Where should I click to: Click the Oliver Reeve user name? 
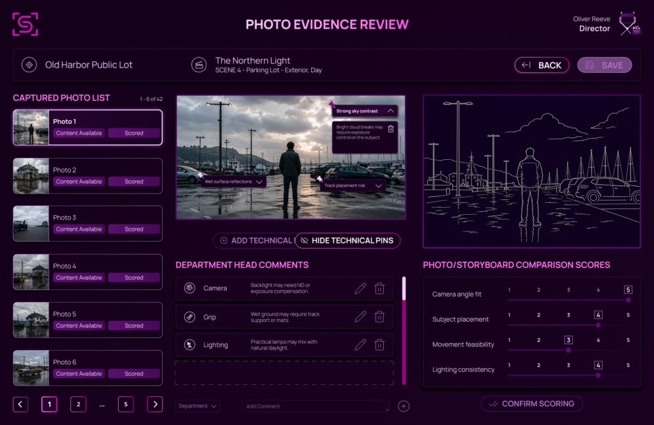(591, 19)
